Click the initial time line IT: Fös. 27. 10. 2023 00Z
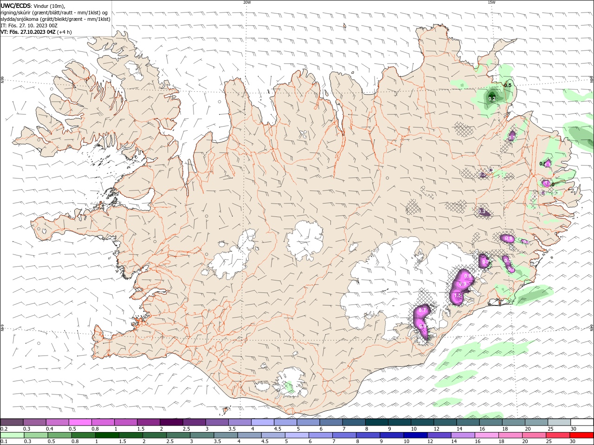Screen dimensions: 594x445 click(29, 25)
